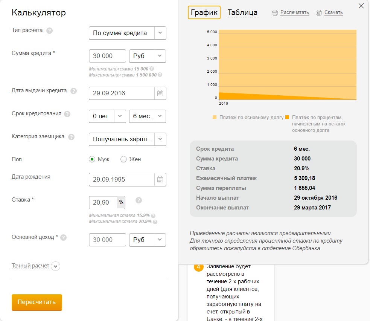
Task: Switch to the Таблица tab
Action: [242, 13]
